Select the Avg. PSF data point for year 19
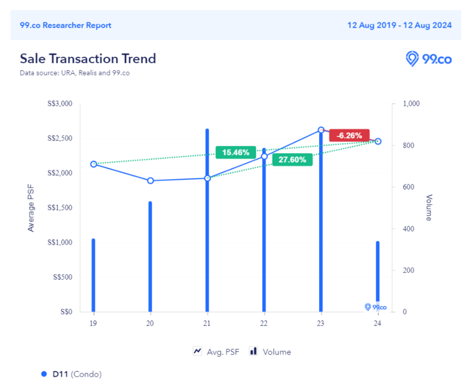Viewport: 468px width, 387px height. (x=94, y=164)
